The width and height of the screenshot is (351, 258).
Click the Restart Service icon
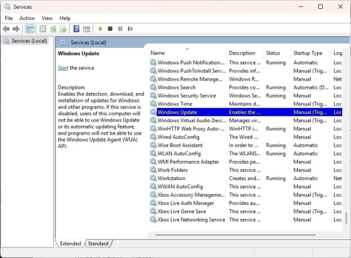tap(130, 29)
